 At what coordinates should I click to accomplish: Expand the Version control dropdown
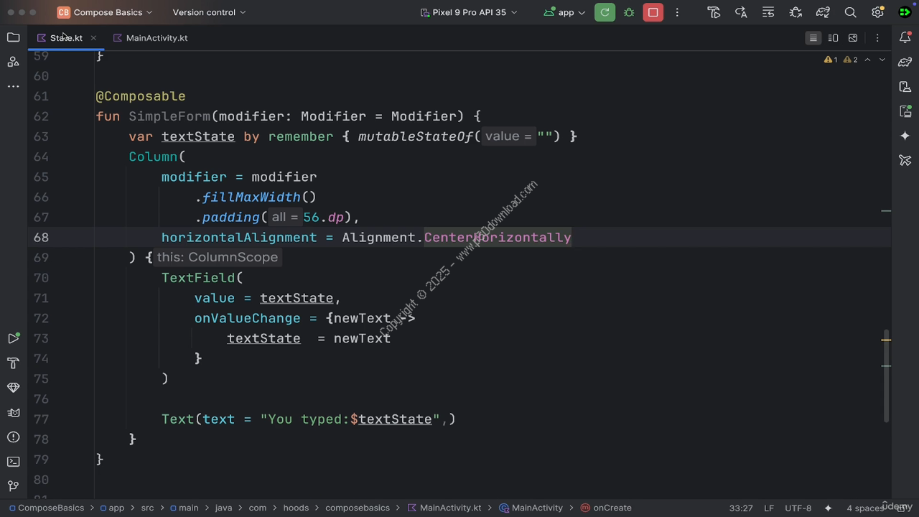pos(209,12)
